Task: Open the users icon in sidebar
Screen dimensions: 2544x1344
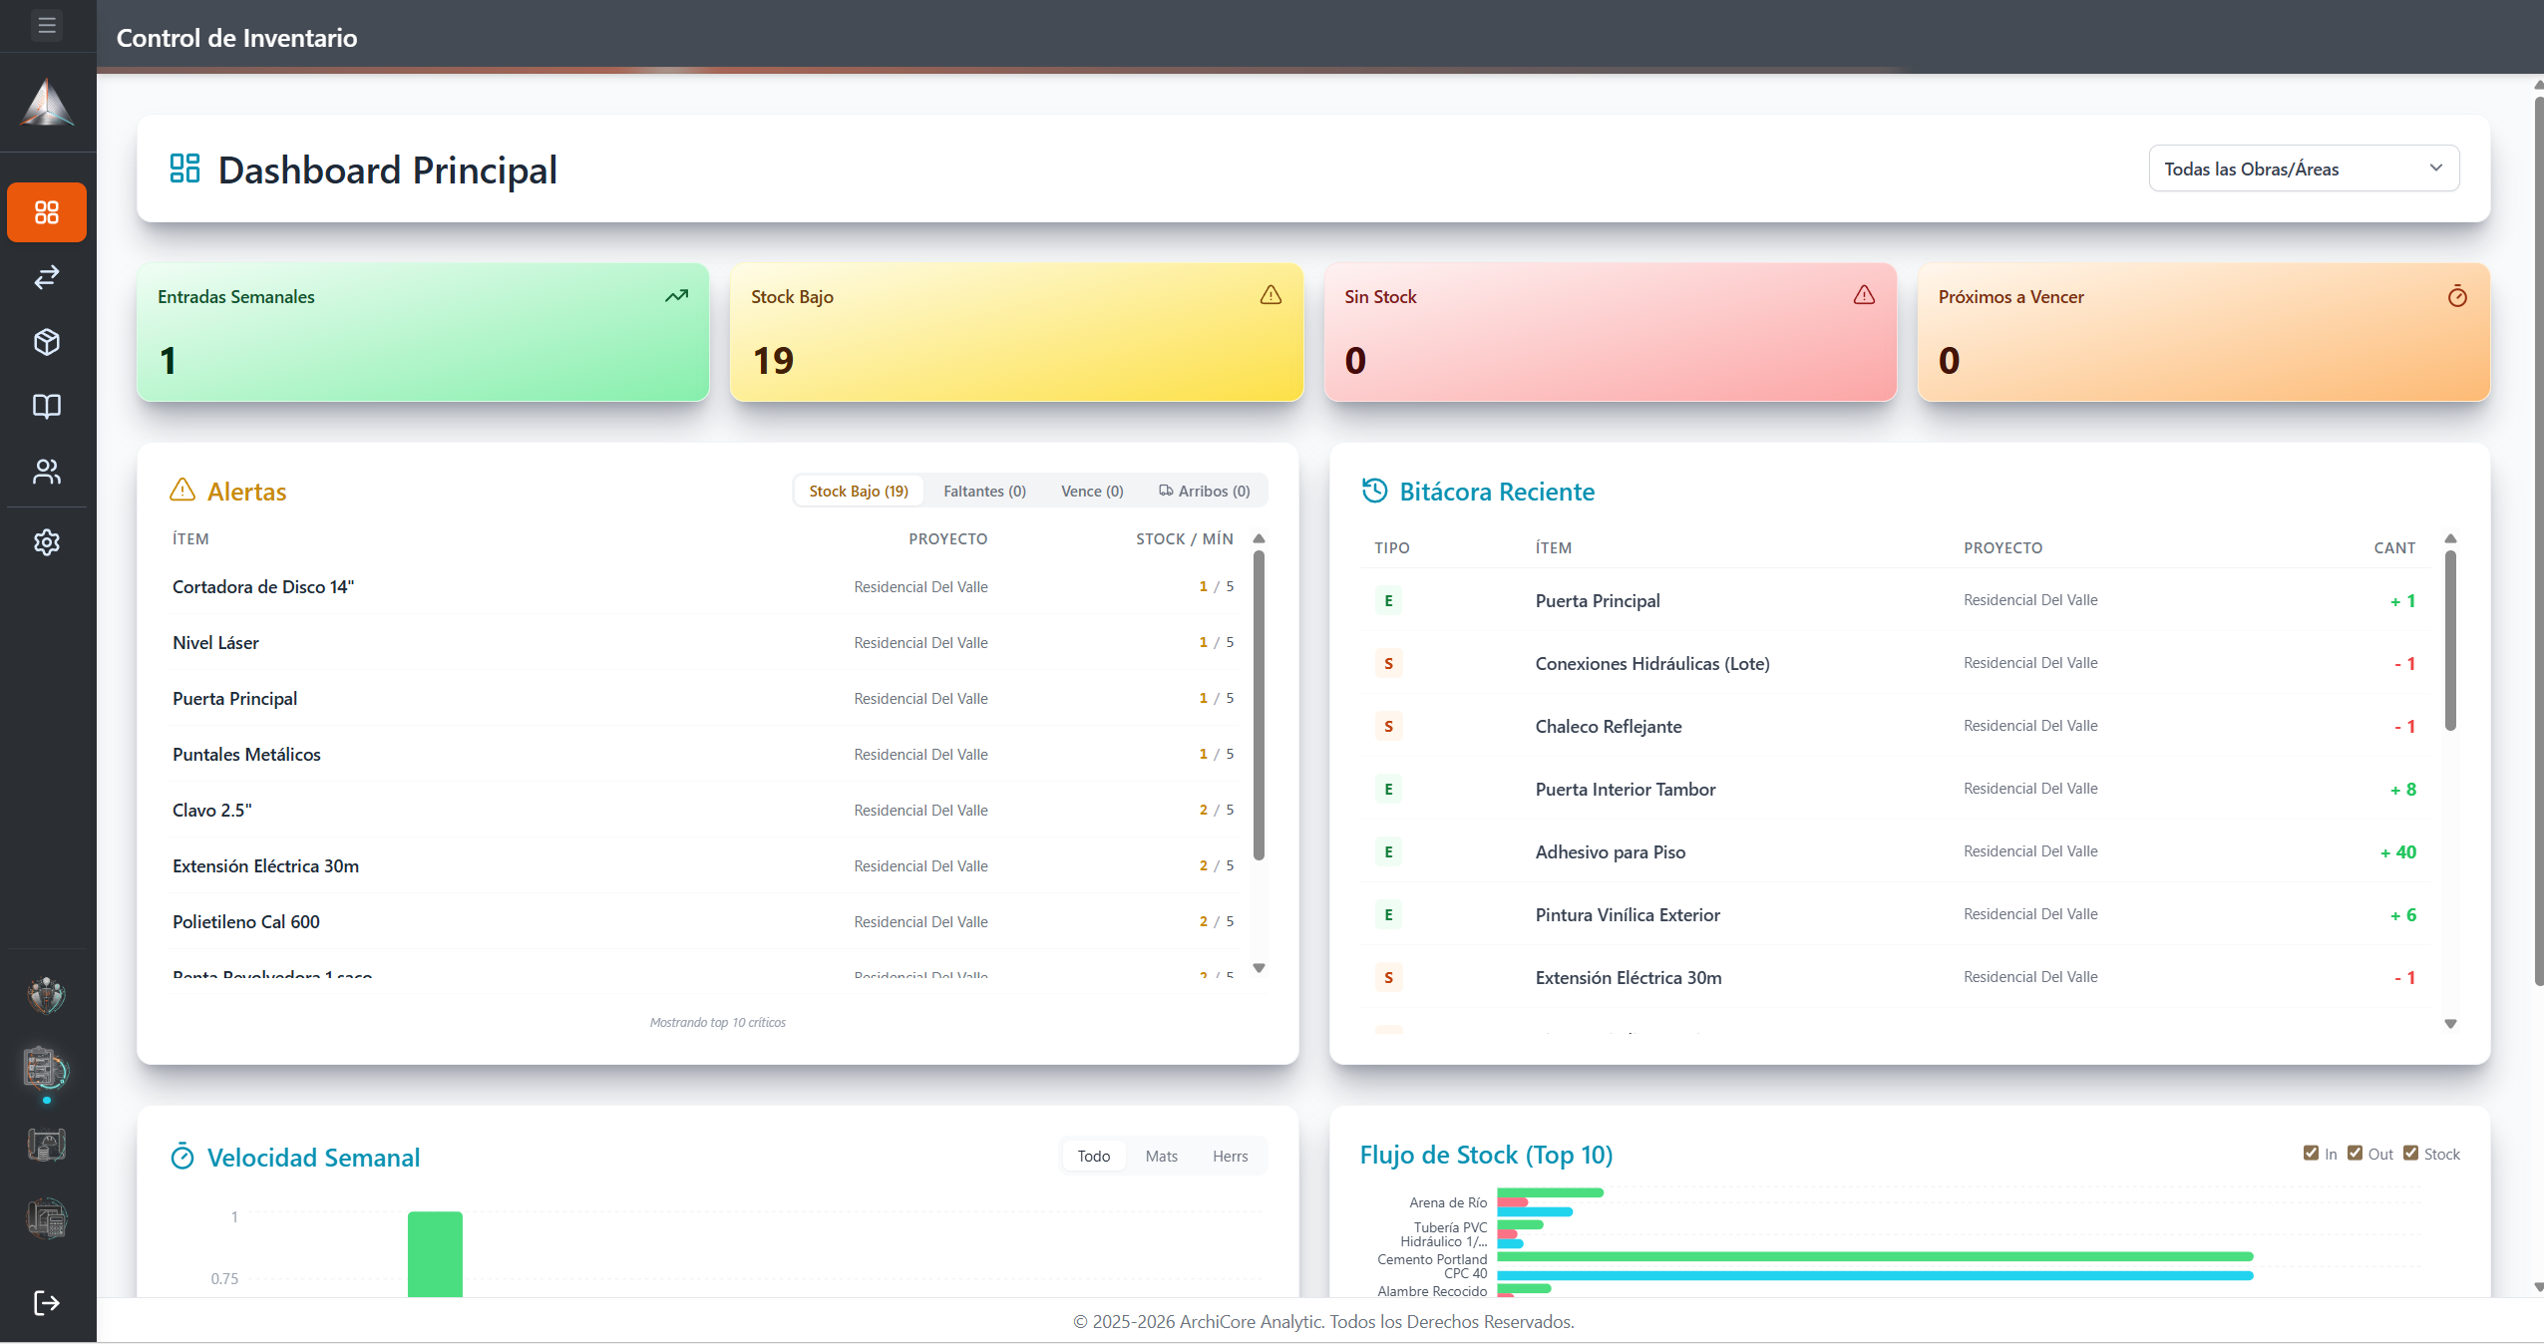Action: [47, 472]
